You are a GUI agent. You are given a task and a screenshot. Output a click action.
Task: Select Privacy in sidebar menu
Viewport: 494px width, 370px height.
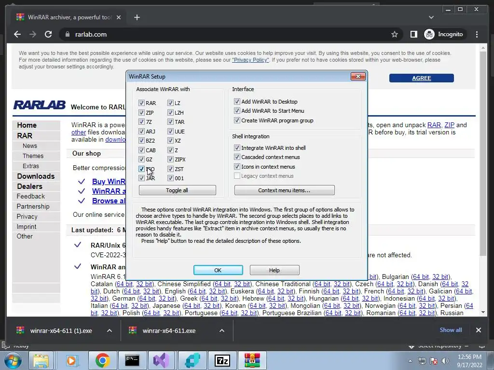pyautogui.click(x=27, y=216)
